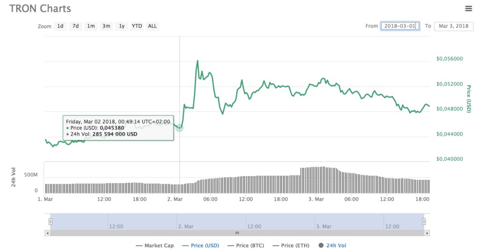This screenshot has width=484, height=249.
Task: Click the $0,056000 price axis label
Action: [449, 59]
